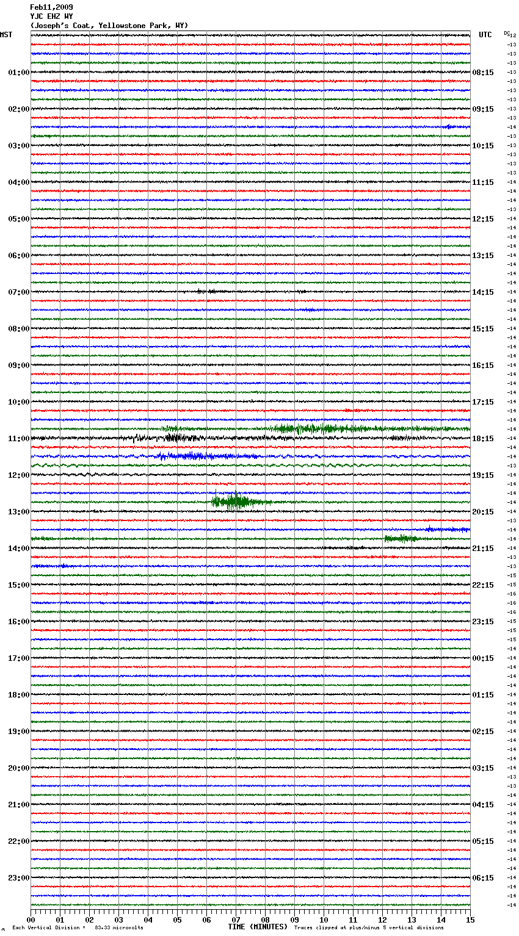Select the 16:00 MST time label
Image resolution: width=519 pixels, height=936 pixels.
pos(19,622)
